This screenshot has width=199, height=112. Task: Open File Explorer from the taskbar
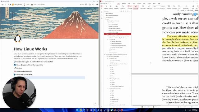tap(81, 110)
